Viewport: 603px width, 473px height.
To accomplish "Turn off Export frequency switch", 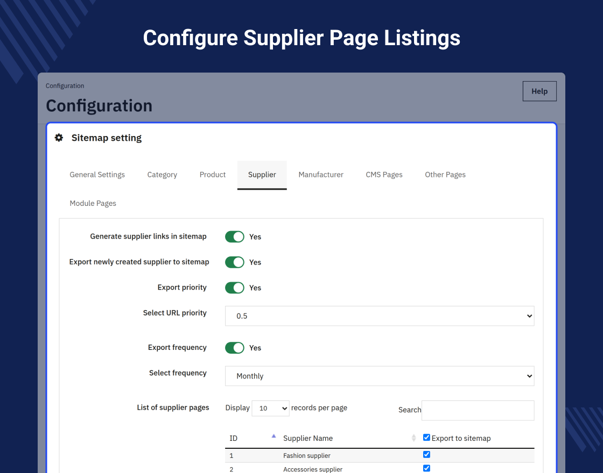I will 235,348.
